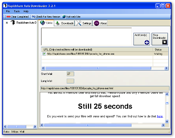The image size is (175, 138).
Task: Close the Rapidshare Auto Downloader window
Action: point(168,6)
